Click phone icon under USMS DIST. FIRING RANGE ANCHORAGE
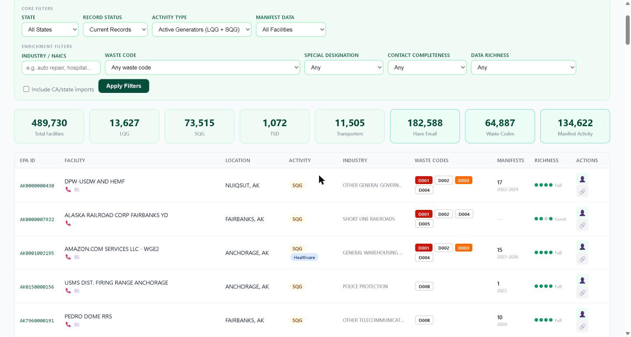 pos(68,291)
